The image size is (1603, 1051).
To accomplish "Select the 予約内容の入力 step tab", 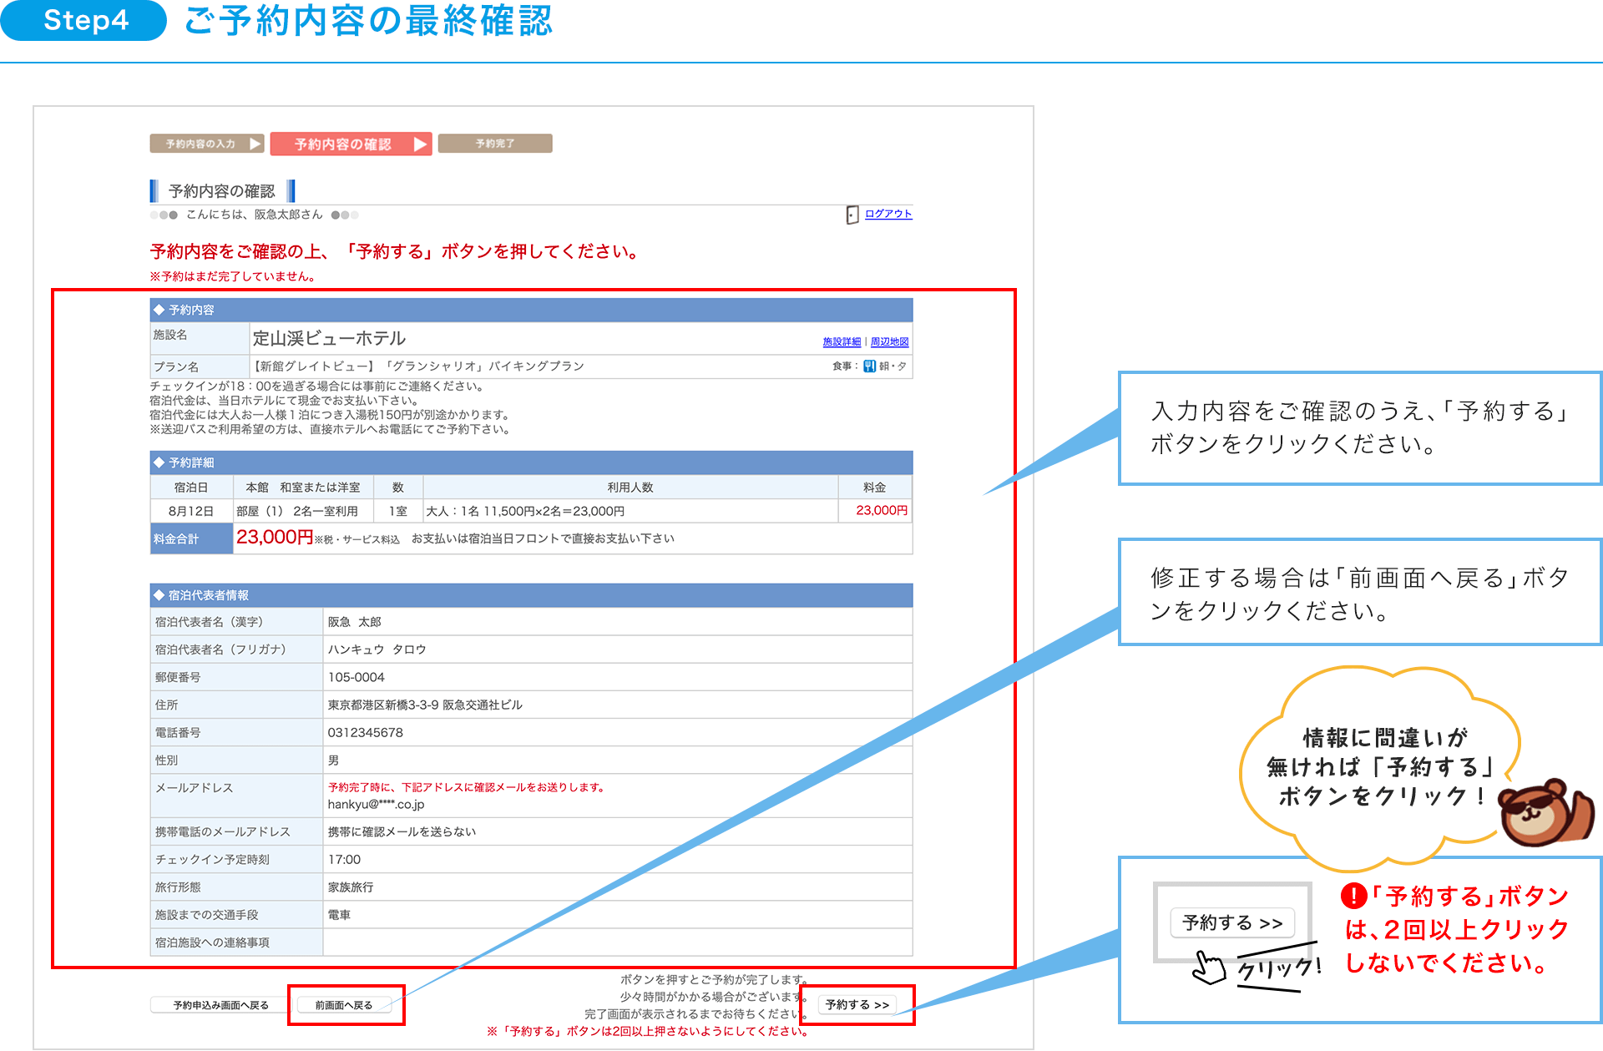I will (206, 144).
